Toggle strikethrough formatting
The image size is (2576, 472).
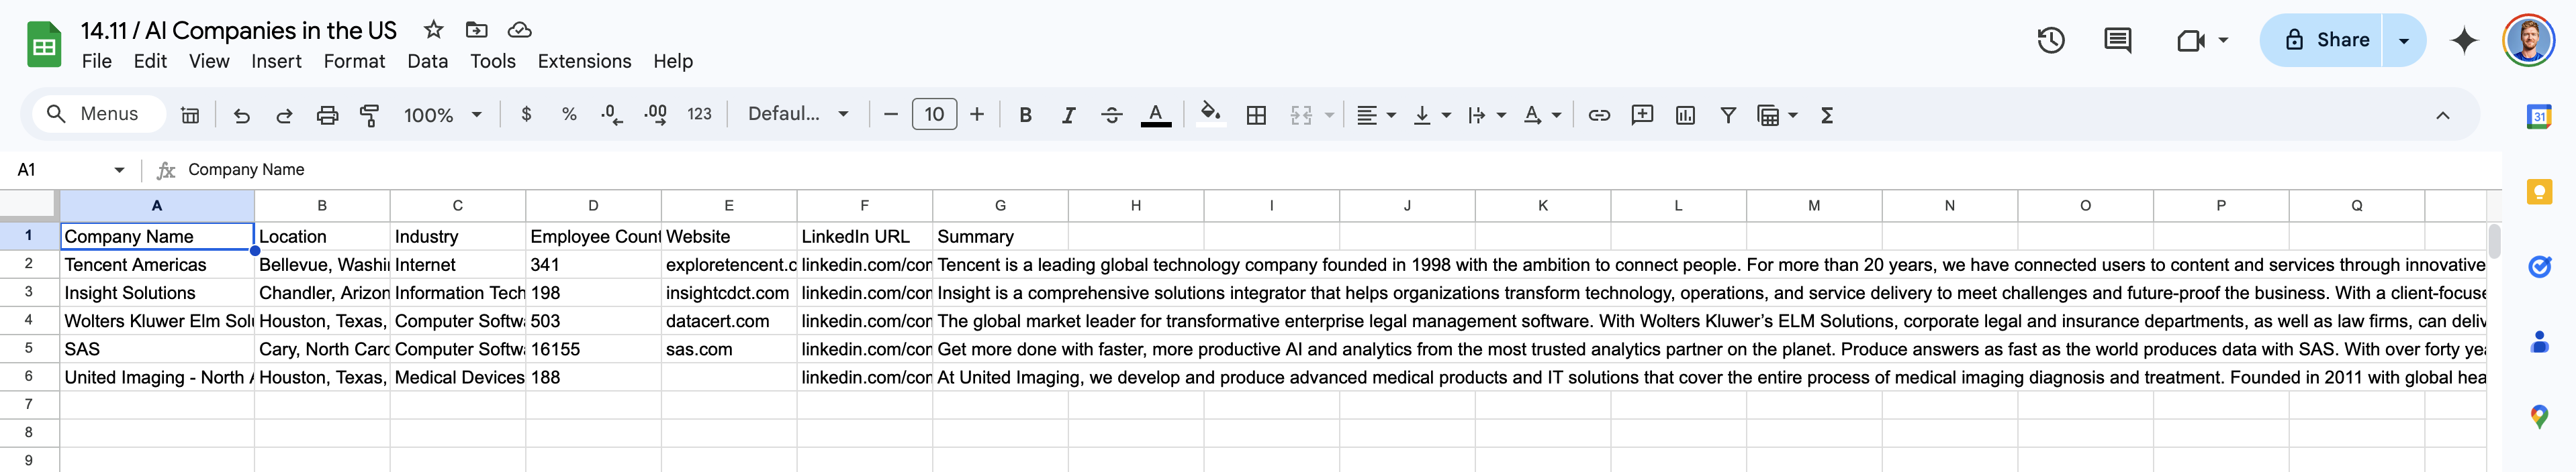coord(1111,115)
